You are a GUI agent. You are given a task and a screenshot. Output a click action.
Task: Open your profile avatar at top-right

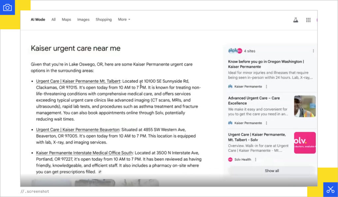(318, 20)
